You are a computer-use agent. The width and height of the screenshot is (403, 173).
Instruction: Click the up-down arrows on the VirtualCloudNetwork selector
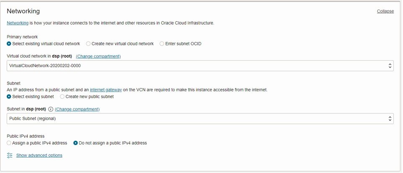(390, 66)
